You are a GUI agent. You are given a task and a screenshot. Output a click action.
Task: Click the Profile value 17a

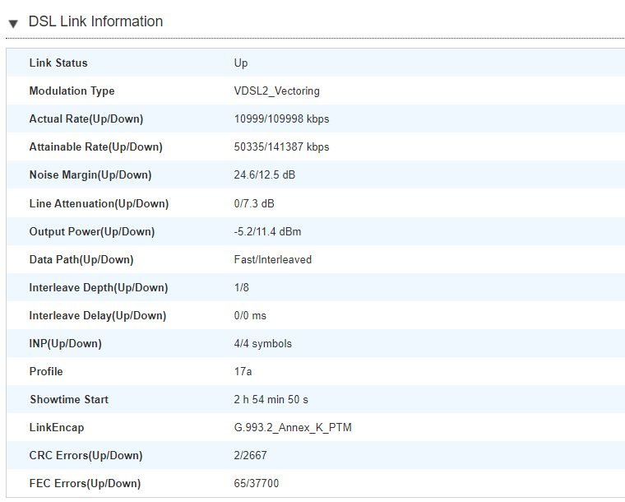point(243,372)
